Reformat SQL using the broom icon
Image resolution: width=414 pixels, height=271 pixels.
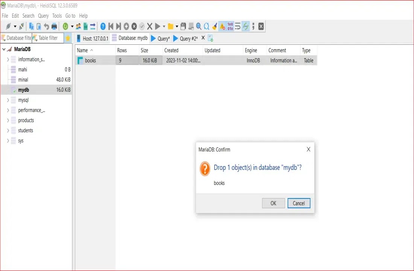tap(214, 26)
